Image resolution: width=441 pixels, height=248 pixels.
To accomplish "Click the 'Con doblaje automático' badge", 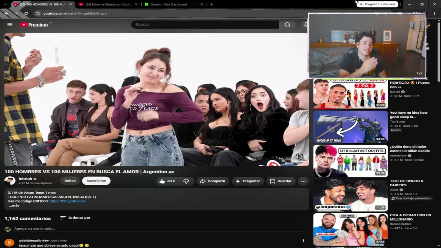I will coord(411,198).
